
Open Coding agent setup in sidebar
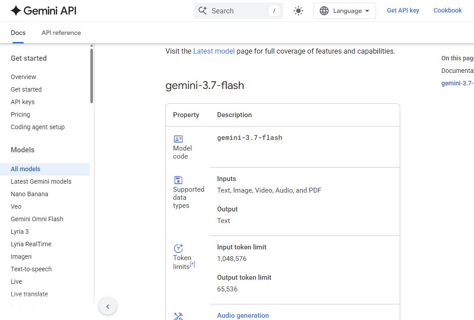point(38,127)
